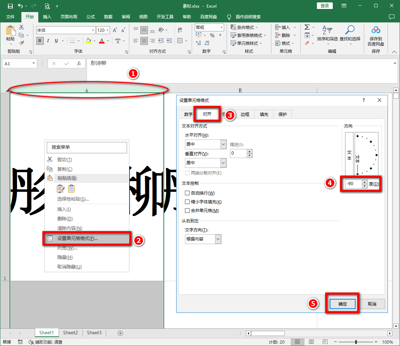Open vertical alignment dropdown in dialog
Screen dimensions: 400x346
pos(223,163)
